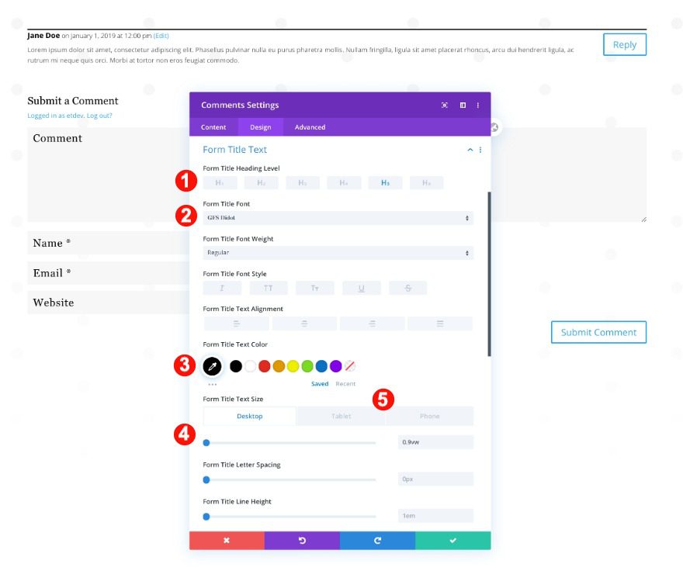Open the Form Title Font dropdown
683x571 pixels.
(338, 218)
